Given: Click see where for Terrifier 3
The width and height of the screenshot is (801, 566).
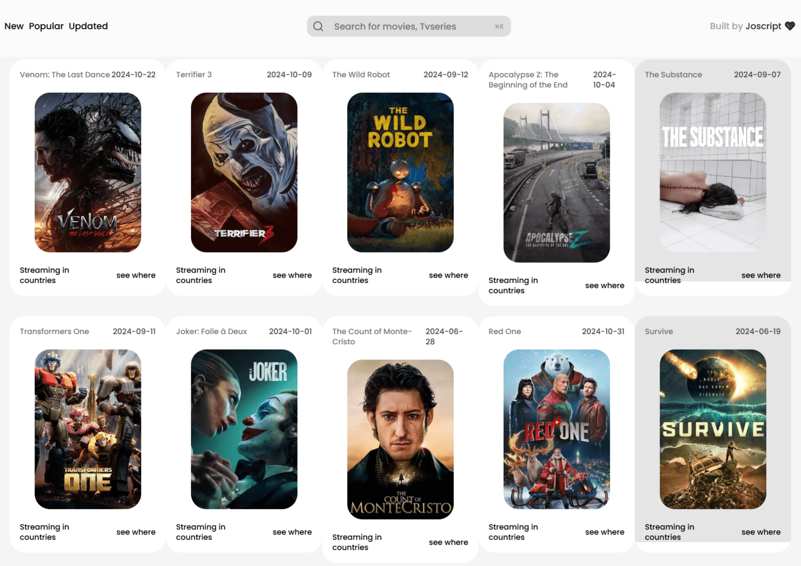Looking at the screenshot, I should (x=292, y=275).
